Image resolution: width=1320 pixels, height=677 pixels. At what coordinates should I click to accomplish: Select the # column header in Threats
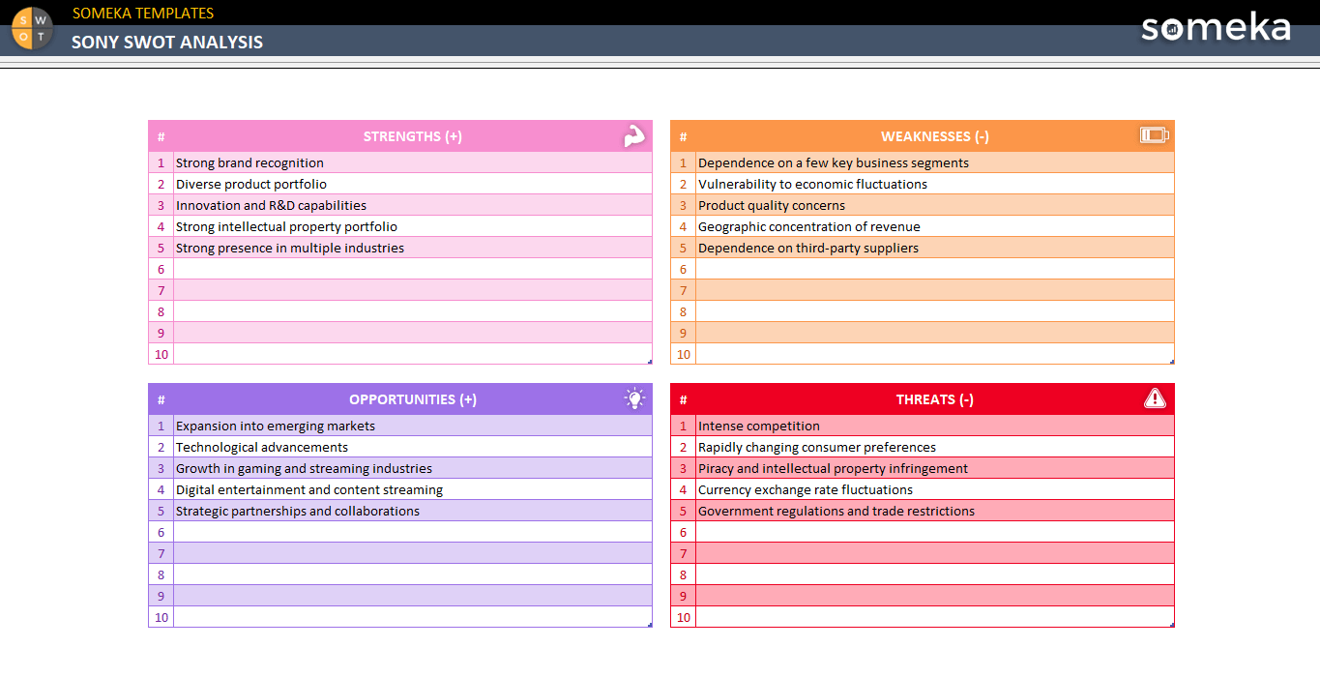[684, 399]
